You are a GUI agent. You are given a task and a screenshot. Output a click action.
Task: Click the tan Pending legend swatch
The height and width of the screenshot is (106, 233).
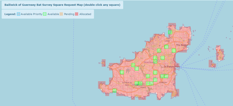pos(61,14)
